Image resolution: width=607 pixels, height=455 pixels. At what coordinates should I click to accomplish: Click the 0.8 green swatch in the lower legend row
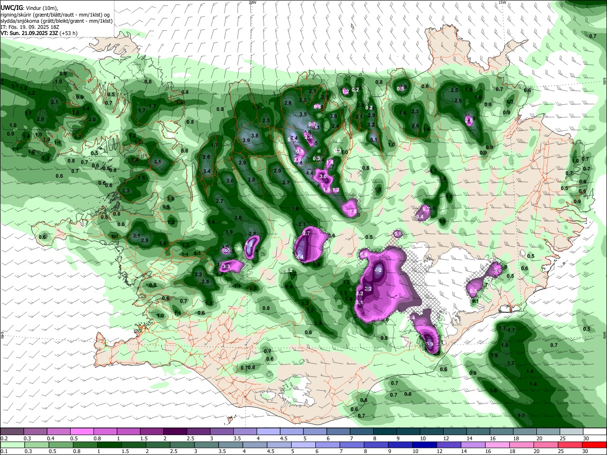85,445
